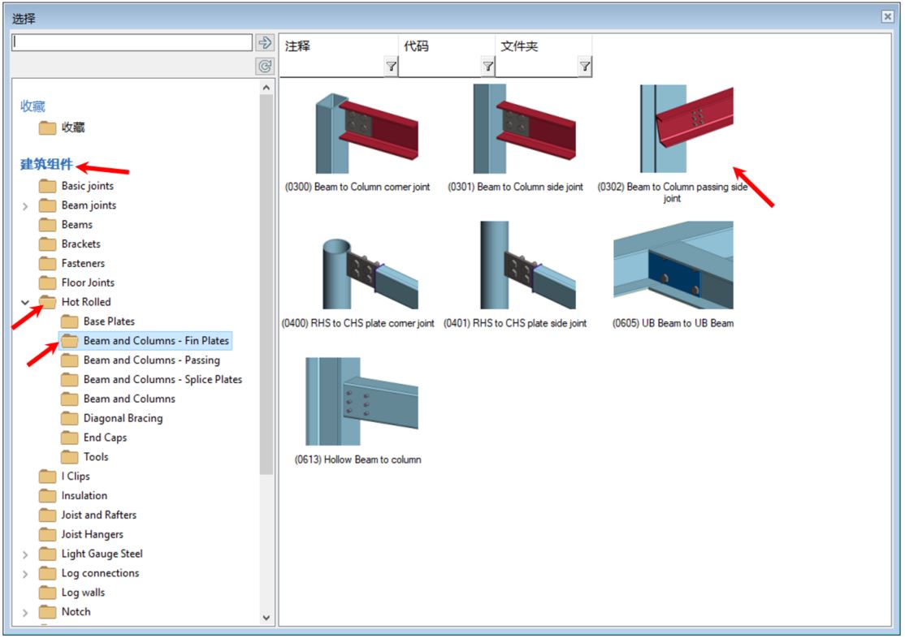Viewport: 905px width, 638px height.
Task: Click folder icon of Basic joints
Action: [47, 187]
